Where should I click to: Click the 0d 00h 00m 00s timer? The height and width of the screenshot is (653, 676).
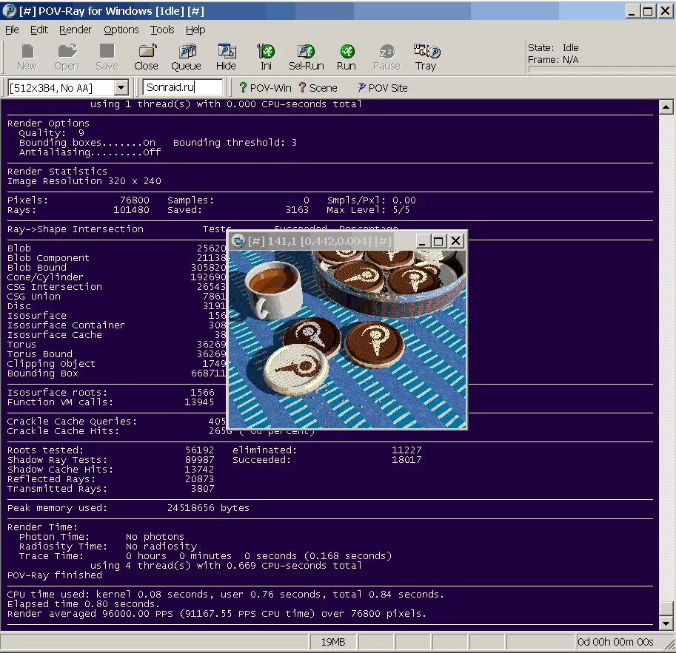click(615, 642)
